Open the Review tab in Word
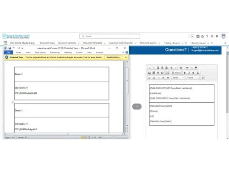This screenshot has height=172, width=229. [x=79, y=52]
